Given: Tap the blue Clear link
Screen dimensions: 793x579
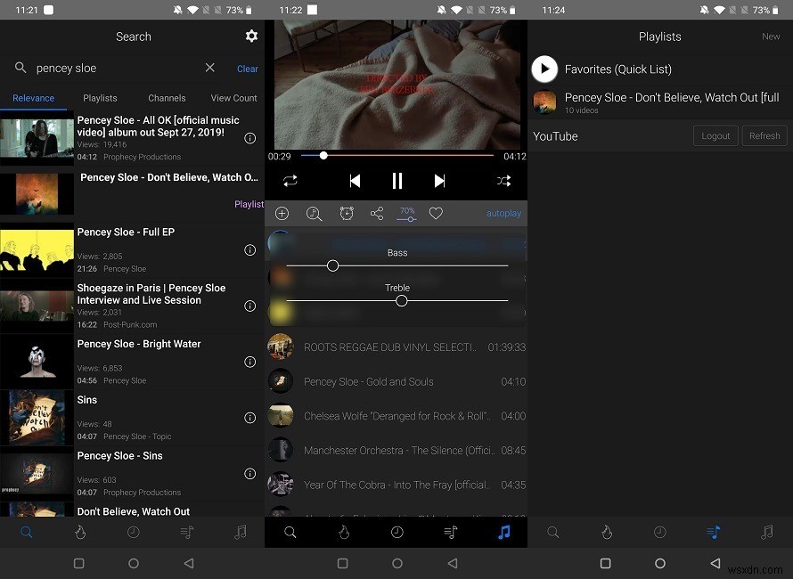Looking at the screenshot, I should [x=248, y=69].
